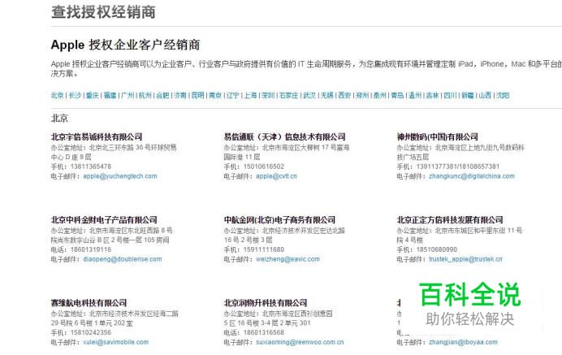Viewport: 562px width, 355px height.
Task: Open the 无锡 city link
Action: click(326, 95)
